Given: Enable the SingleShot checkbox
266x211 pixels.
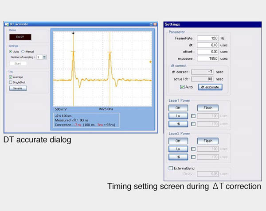Looking at the screenshot, I should click(x=11, y=82).
